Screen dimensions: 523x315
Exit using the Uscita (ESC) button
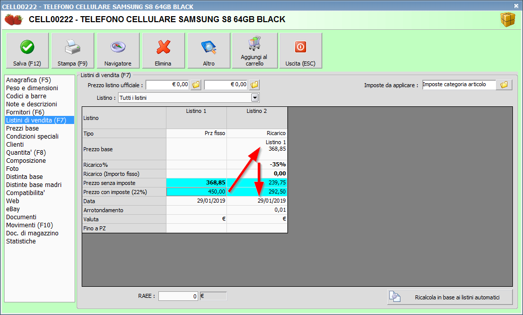tap(300, 51)
